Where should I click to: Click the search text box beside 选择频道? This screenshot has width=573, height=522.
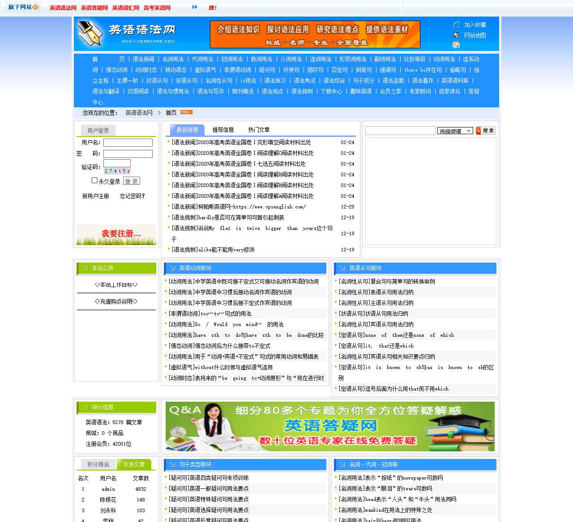[x=400, y=131]
